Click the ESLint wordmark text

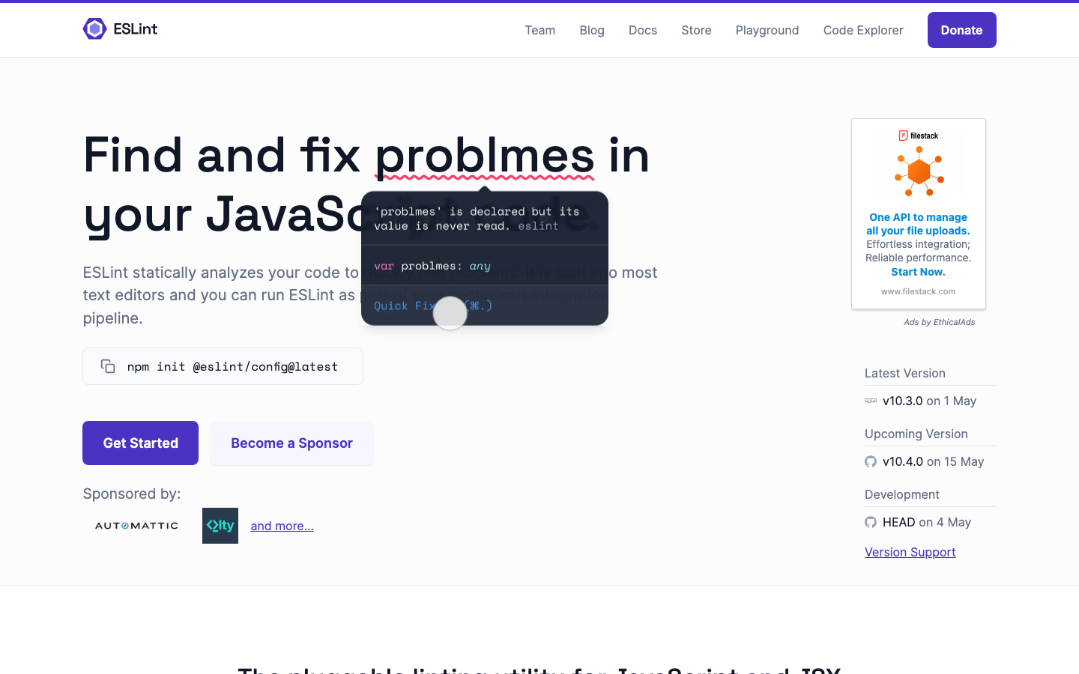coord(136,29)
